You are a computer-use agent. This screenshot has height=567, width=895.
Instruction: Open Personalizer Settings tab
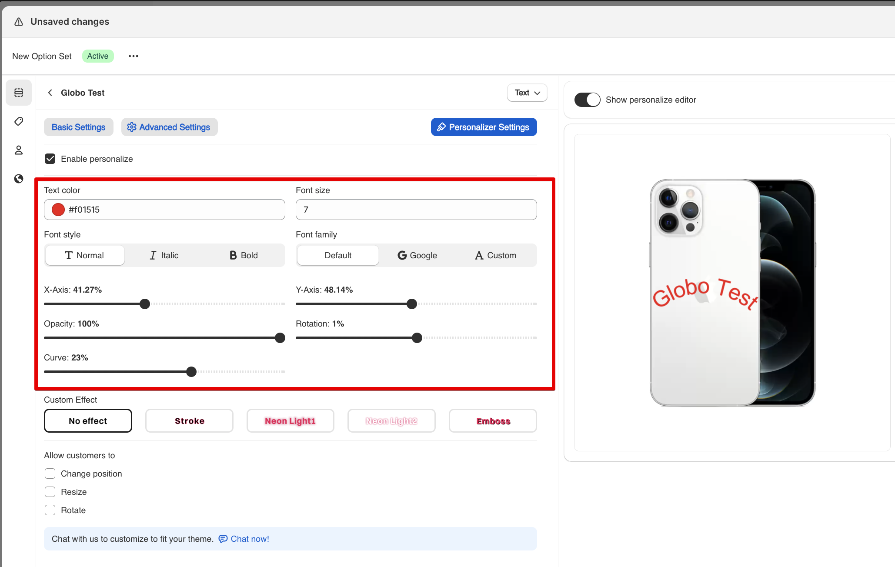click(484, 127)
